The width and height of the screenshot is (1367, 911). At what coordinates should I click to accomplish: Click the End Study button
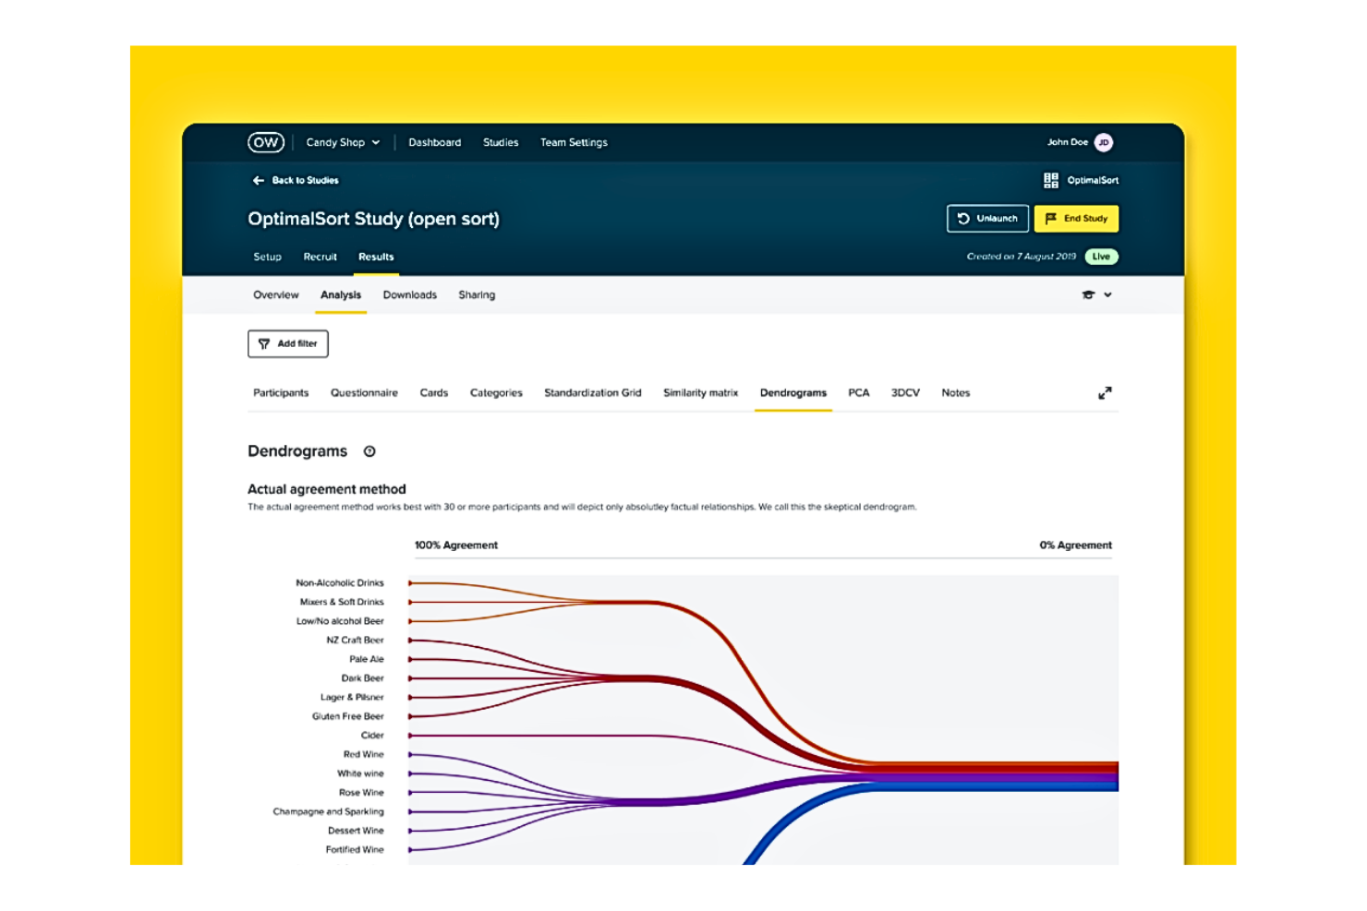pyautogui.click(x=1076, y=219)
